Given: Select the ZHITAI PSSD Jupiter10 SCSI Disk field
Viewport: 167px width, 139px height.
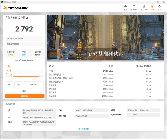Looking at the screenshot, I should click(x=39, y=123).
